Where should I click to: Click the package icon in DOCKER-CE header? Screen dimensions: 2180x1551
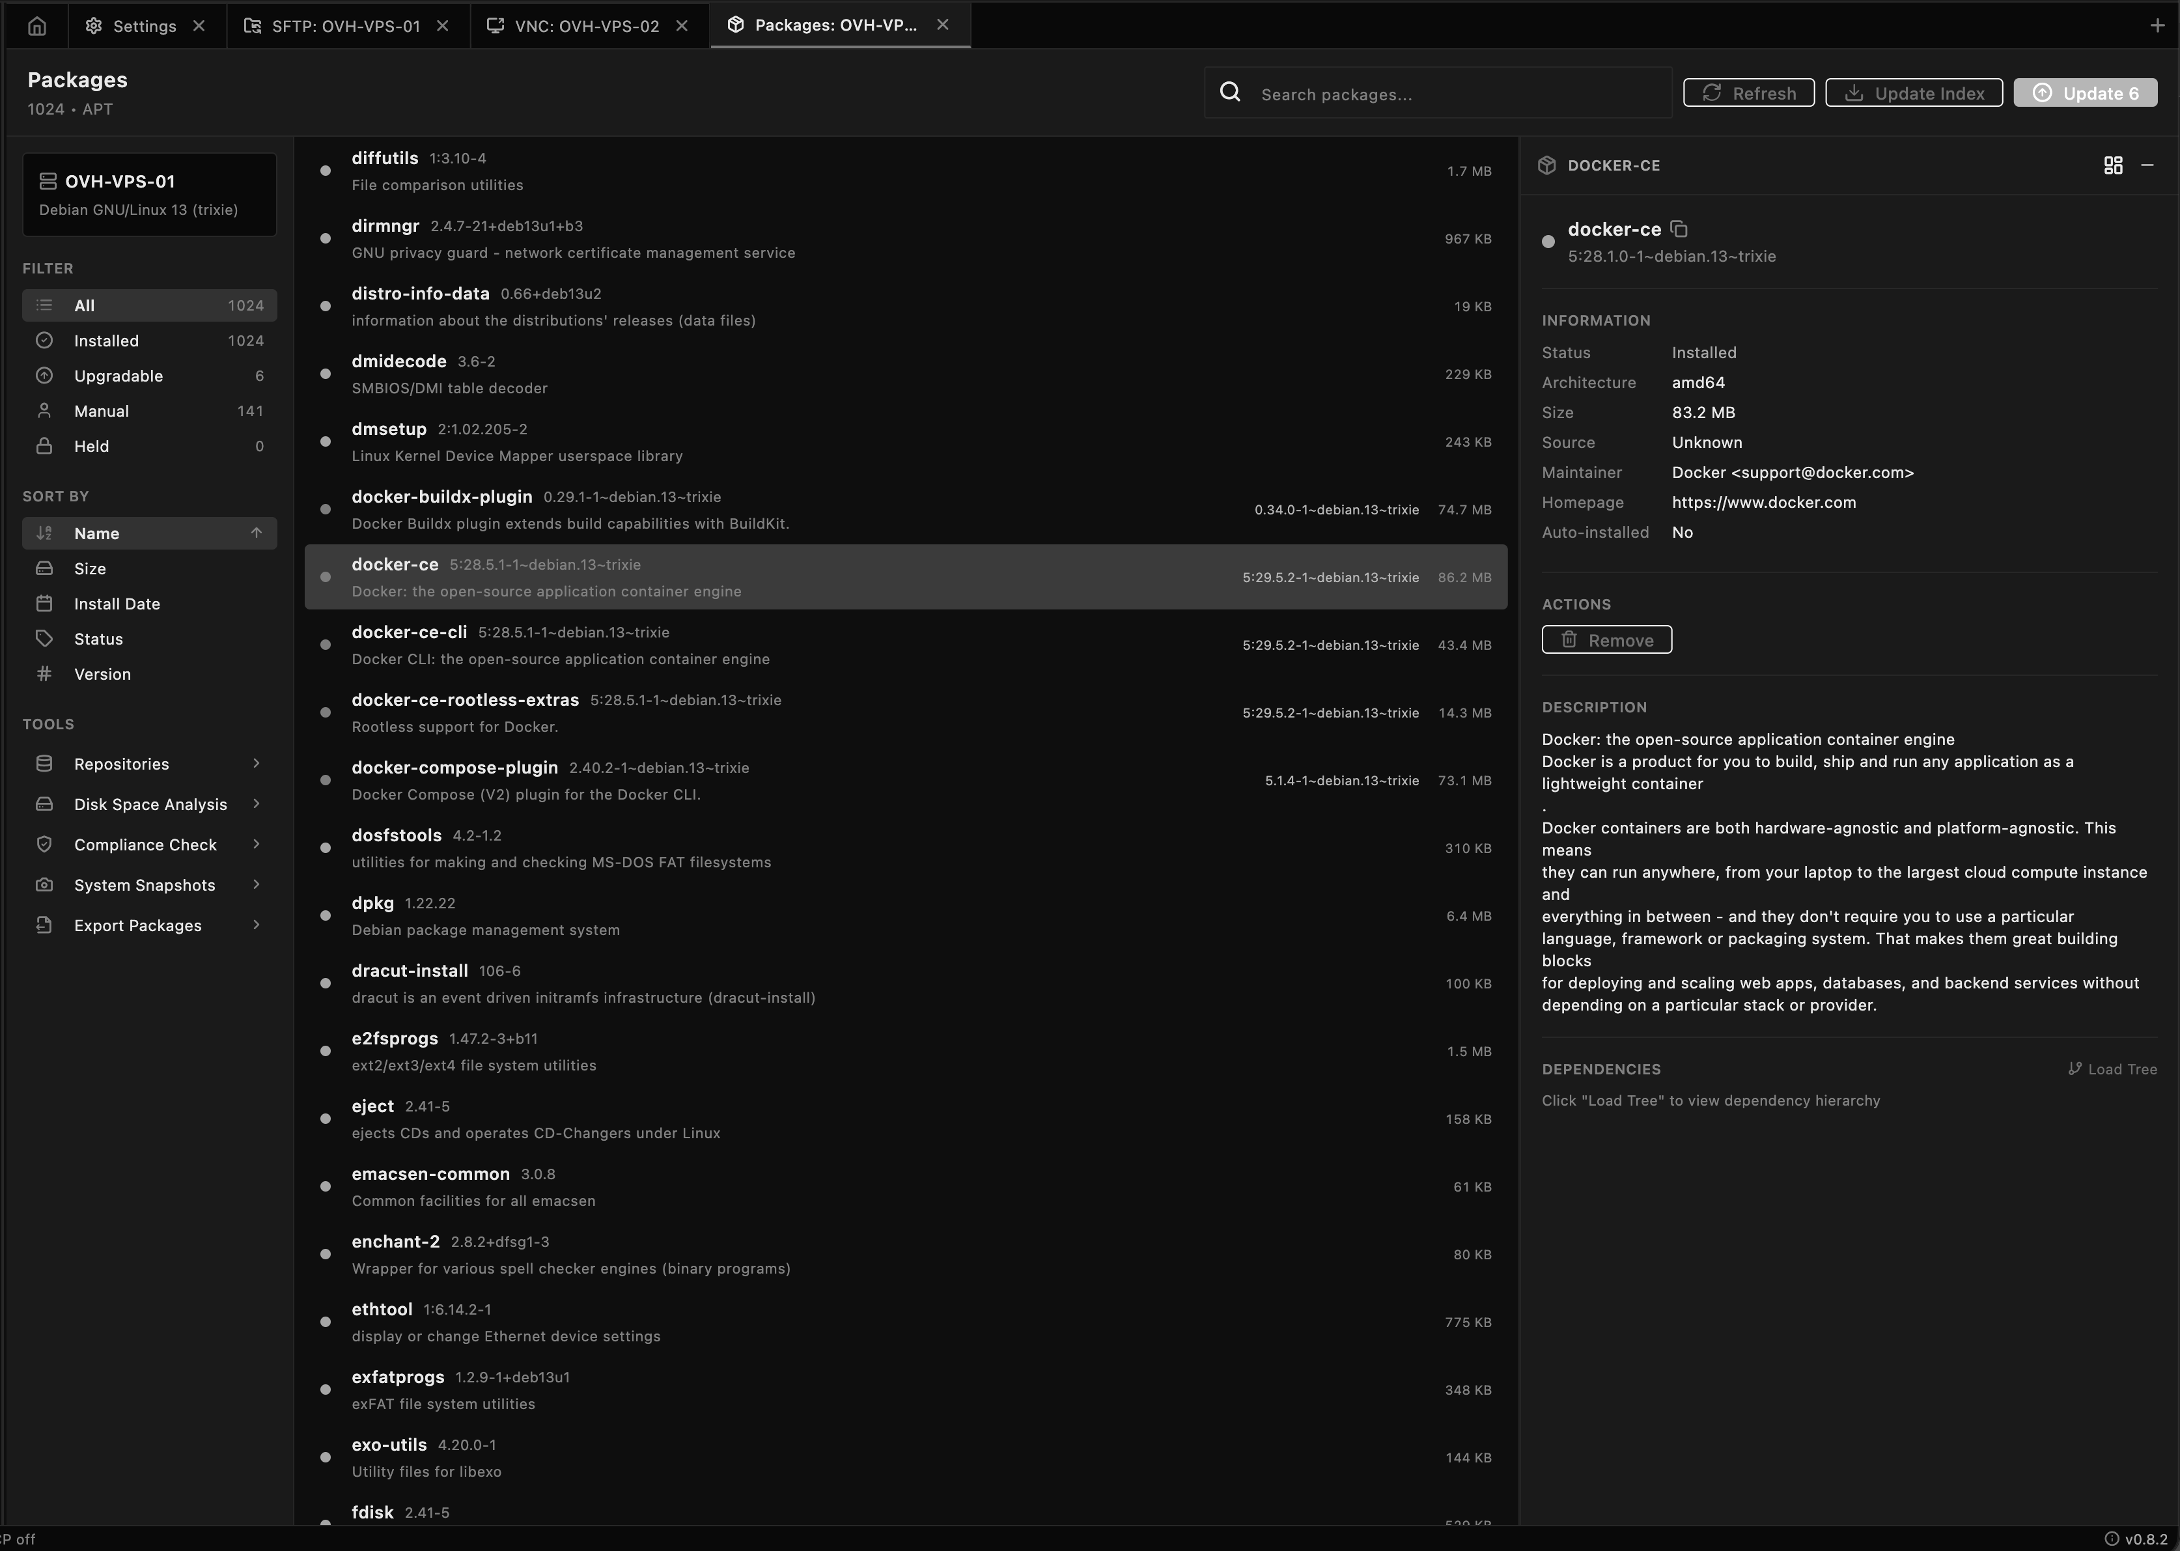click(1547, 165)
